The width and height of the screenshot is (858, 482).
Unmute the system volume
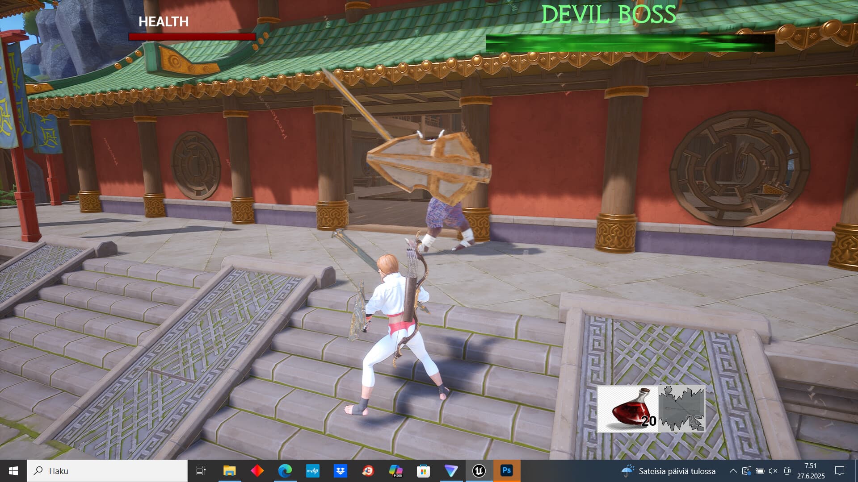774,471
